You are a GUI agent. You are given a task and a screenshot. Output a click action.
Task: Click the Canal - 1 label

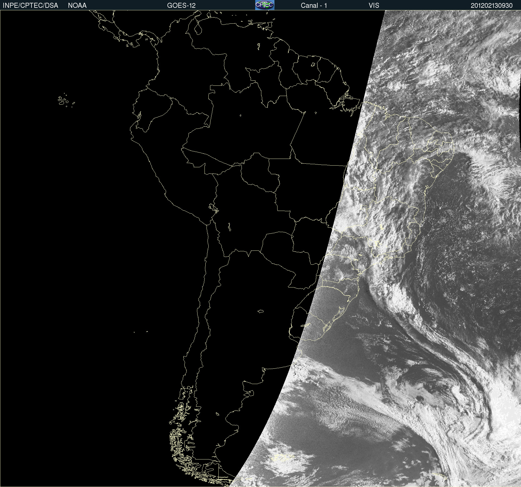coord(314,6)
